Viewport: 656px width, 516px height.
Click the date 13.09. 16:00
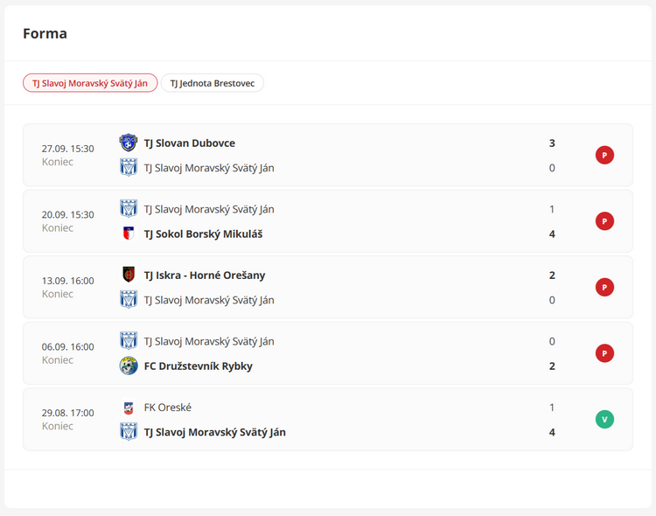(x=67, y=281)
